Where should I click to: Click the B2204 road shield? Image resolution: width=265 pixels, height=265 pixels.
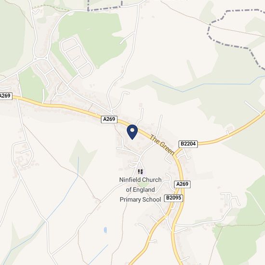(188, 144)
